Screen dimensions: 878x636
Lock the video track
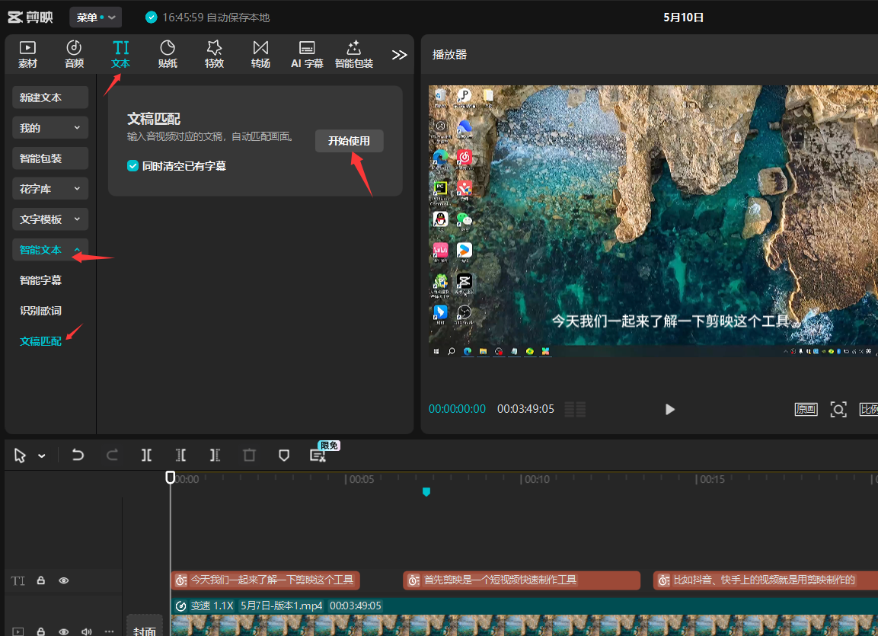pos(41,631)
